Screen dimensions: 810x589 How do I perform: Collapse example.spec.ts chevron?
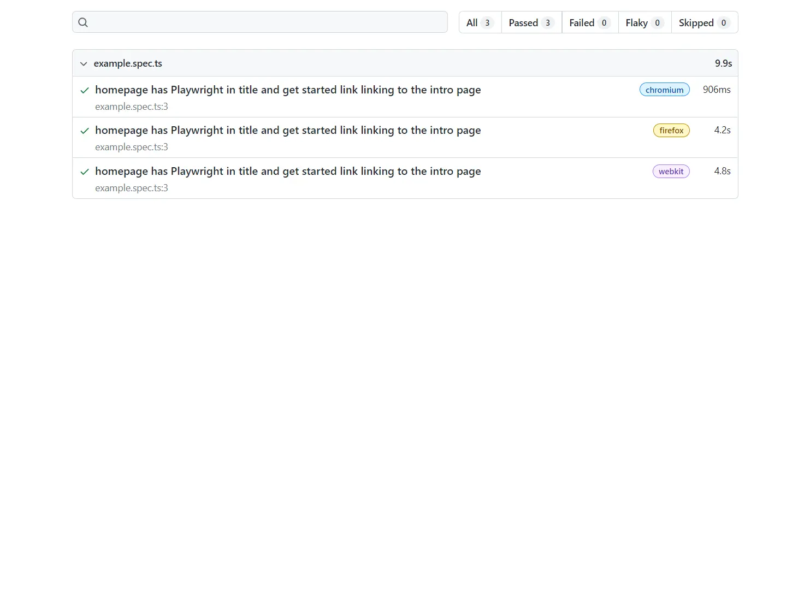(x=84, y=63)
